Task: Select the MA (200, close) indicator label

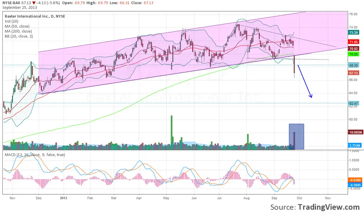Action: click(18, 31)
